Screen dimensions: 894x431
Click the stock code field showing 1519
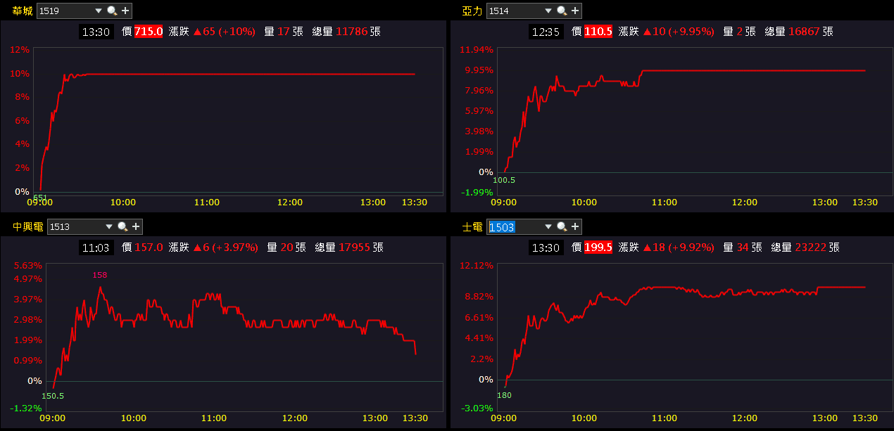tap(65, 11)
